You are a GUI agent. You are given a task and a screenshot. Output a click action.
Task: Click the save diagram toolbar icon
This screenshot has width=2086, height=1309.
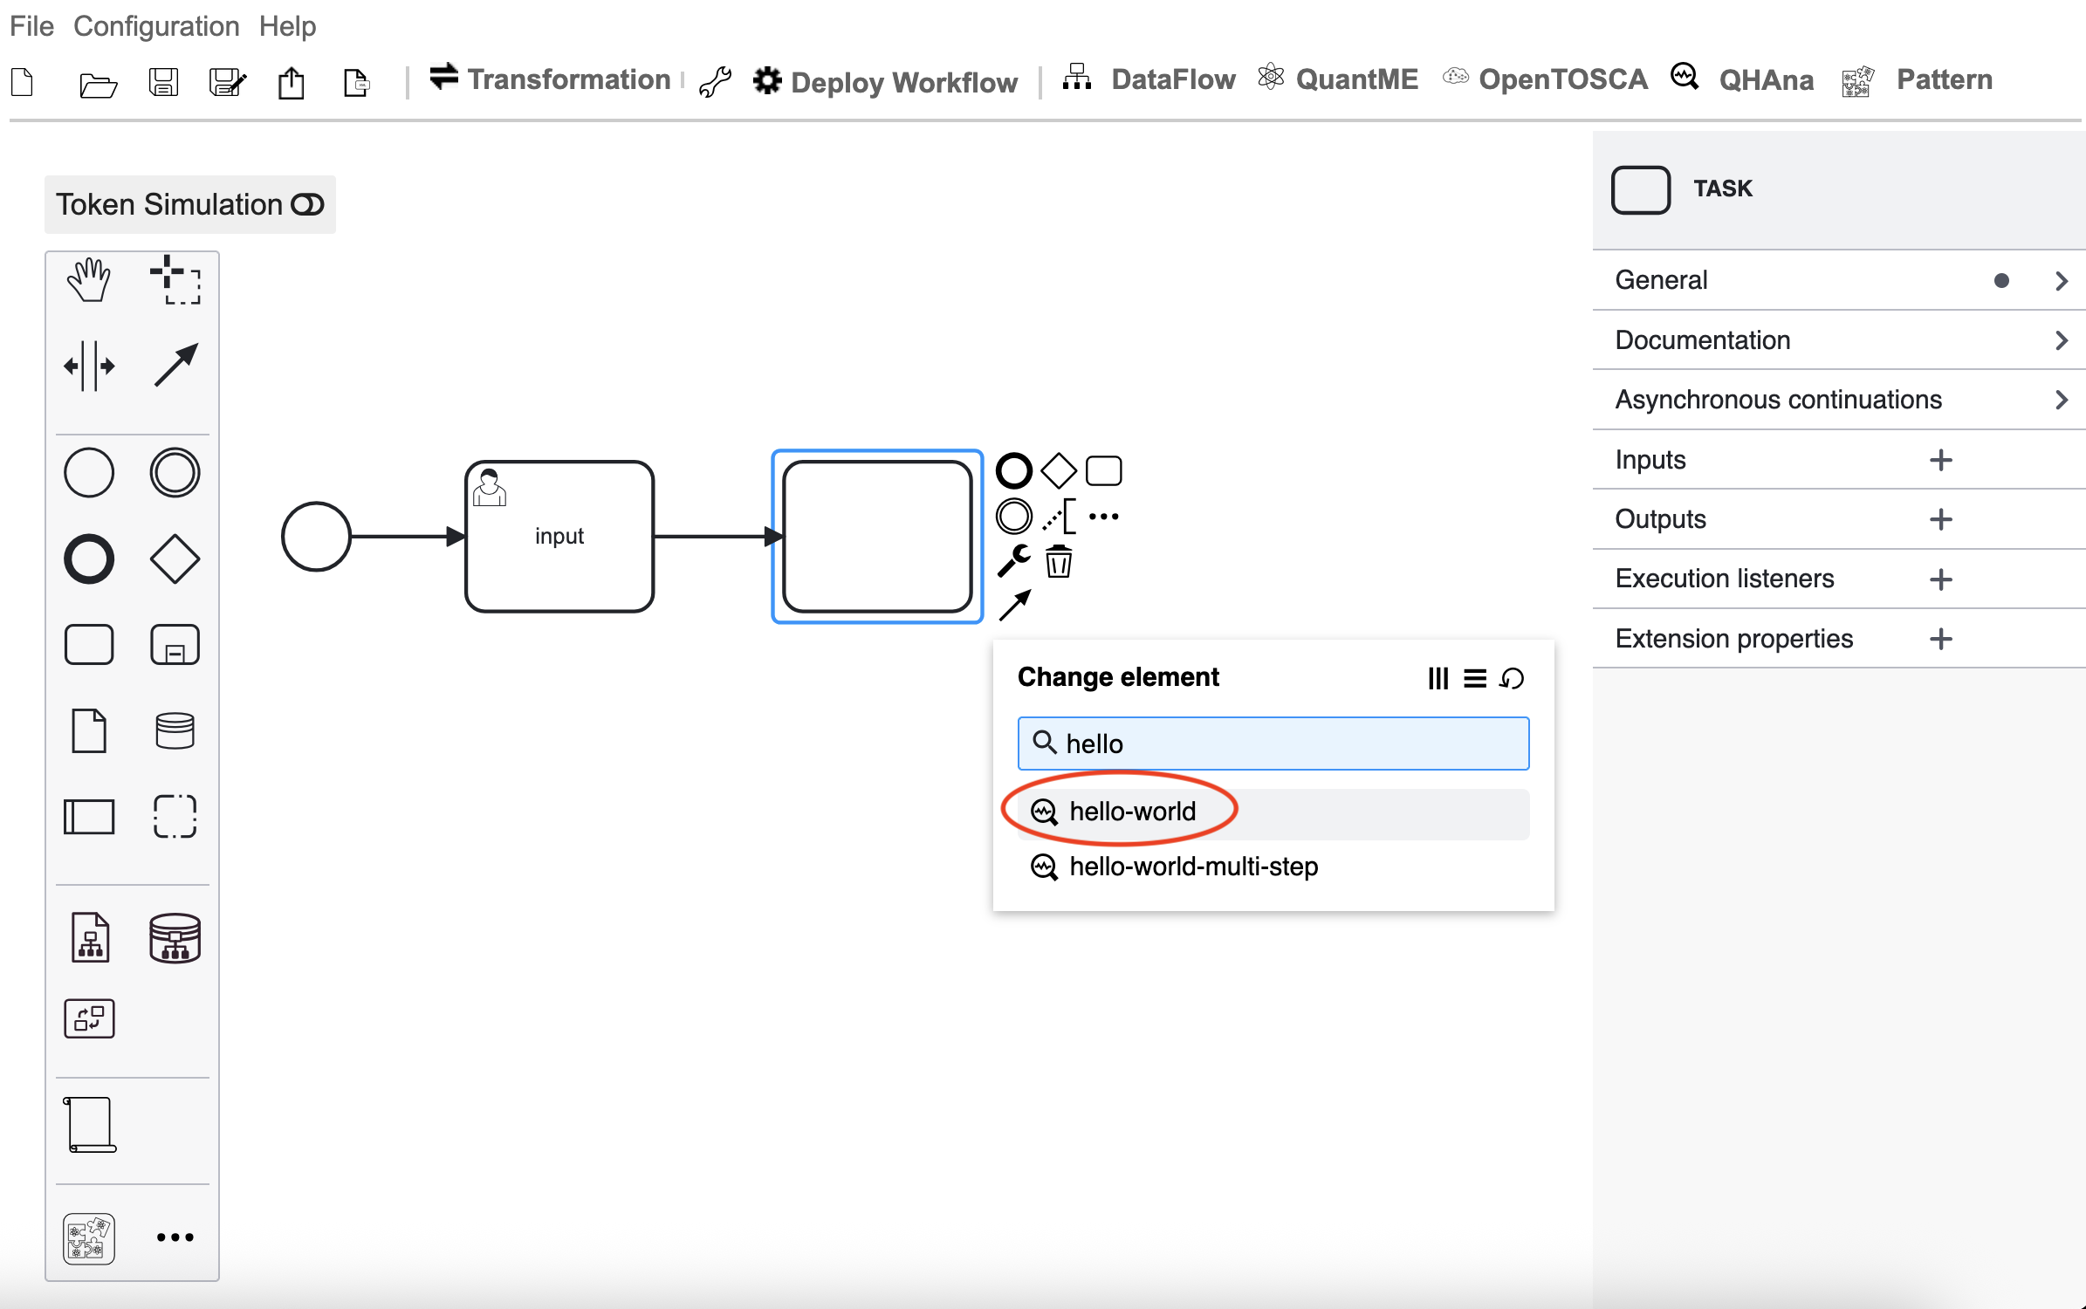[163, 82]
